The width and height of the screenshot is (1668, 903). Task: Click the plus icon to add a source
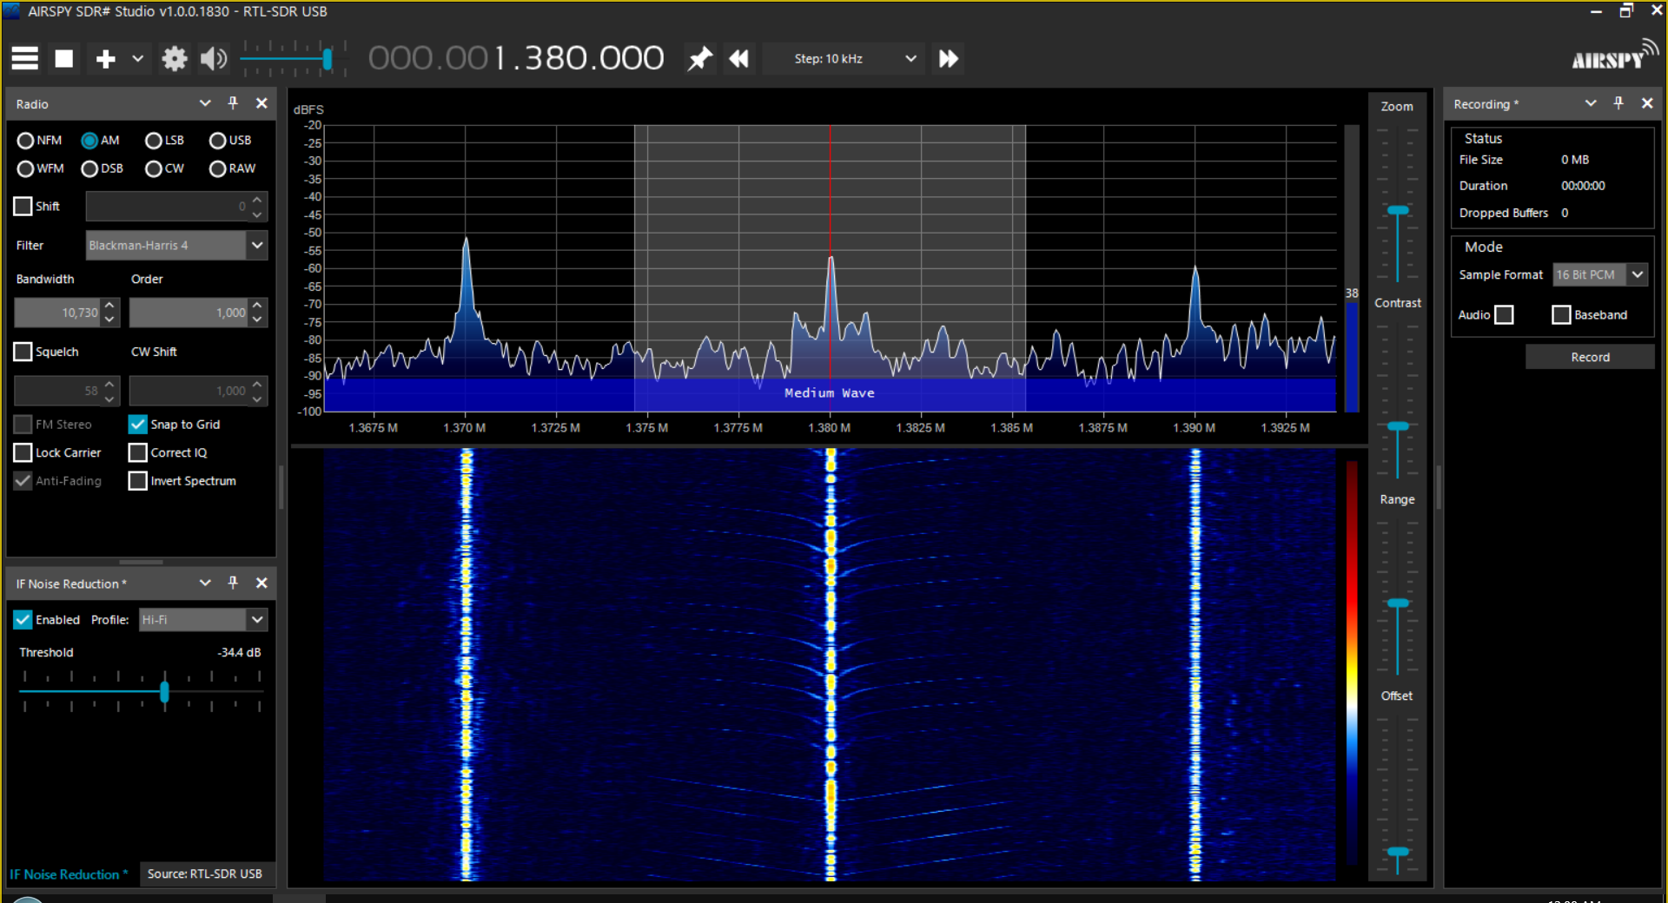click(x=105, y=58)
